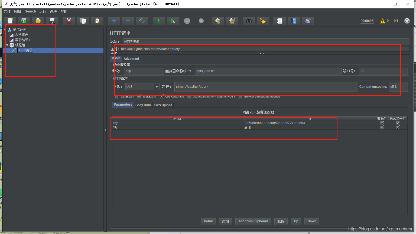The height and width of the screenshot is (234, 416).
Task: Open the 帮助 menu
Action: [64, 11]
